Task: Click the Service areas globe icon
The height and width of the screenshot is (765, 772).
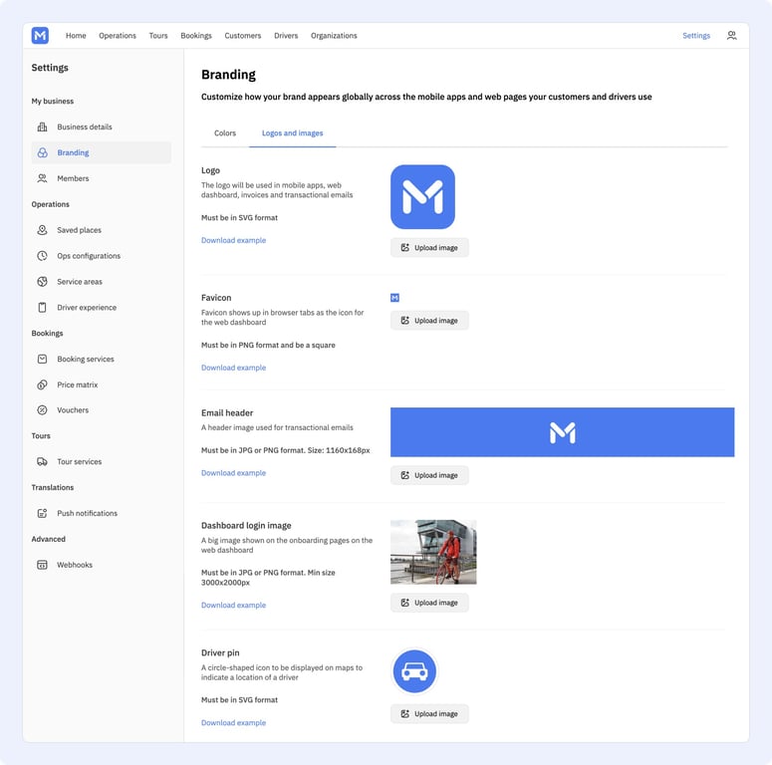Action: (x=43, y=282)
